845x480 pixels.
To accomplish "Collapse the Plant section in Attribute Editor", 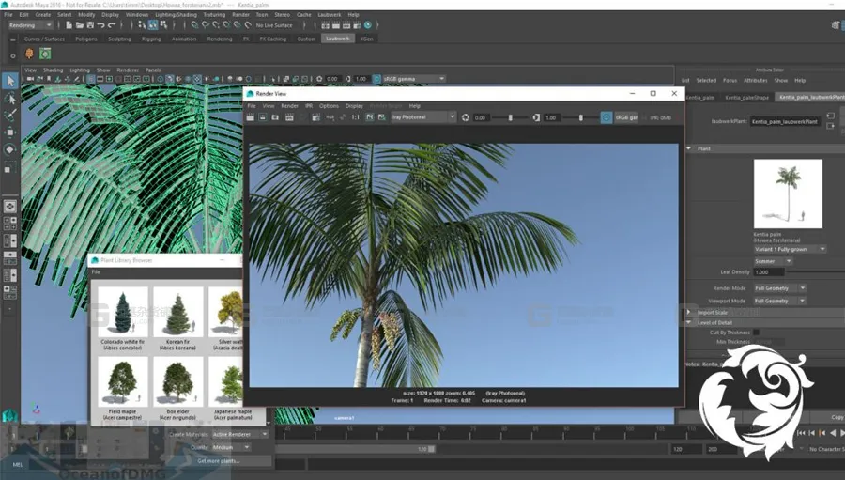I will (689, 148).
